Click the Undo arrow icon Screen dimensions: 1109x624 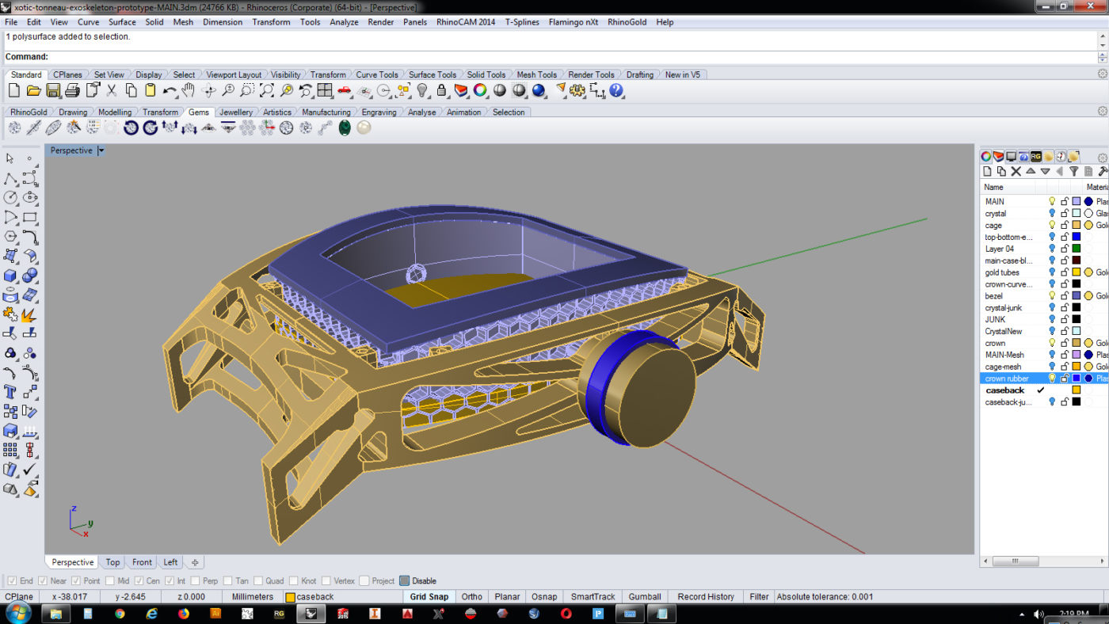pyautogui.click(x=169, y=91)
